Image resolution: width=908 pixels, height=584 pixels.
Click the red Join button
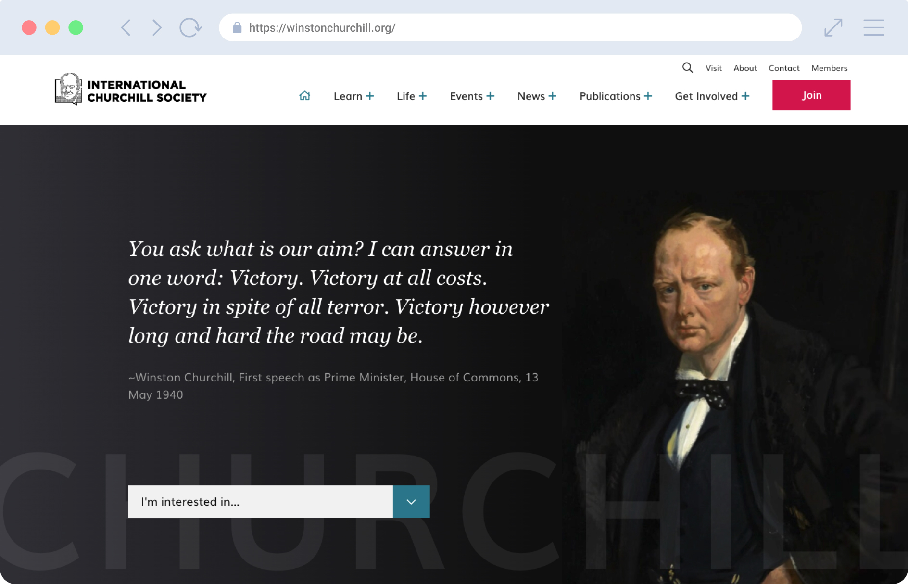tap(811, 95)
